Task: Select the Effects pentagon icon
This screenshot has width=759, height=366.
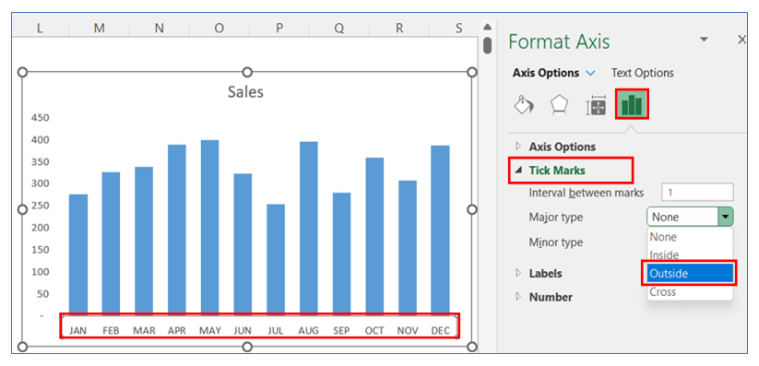Action: [x=559, y=104]
